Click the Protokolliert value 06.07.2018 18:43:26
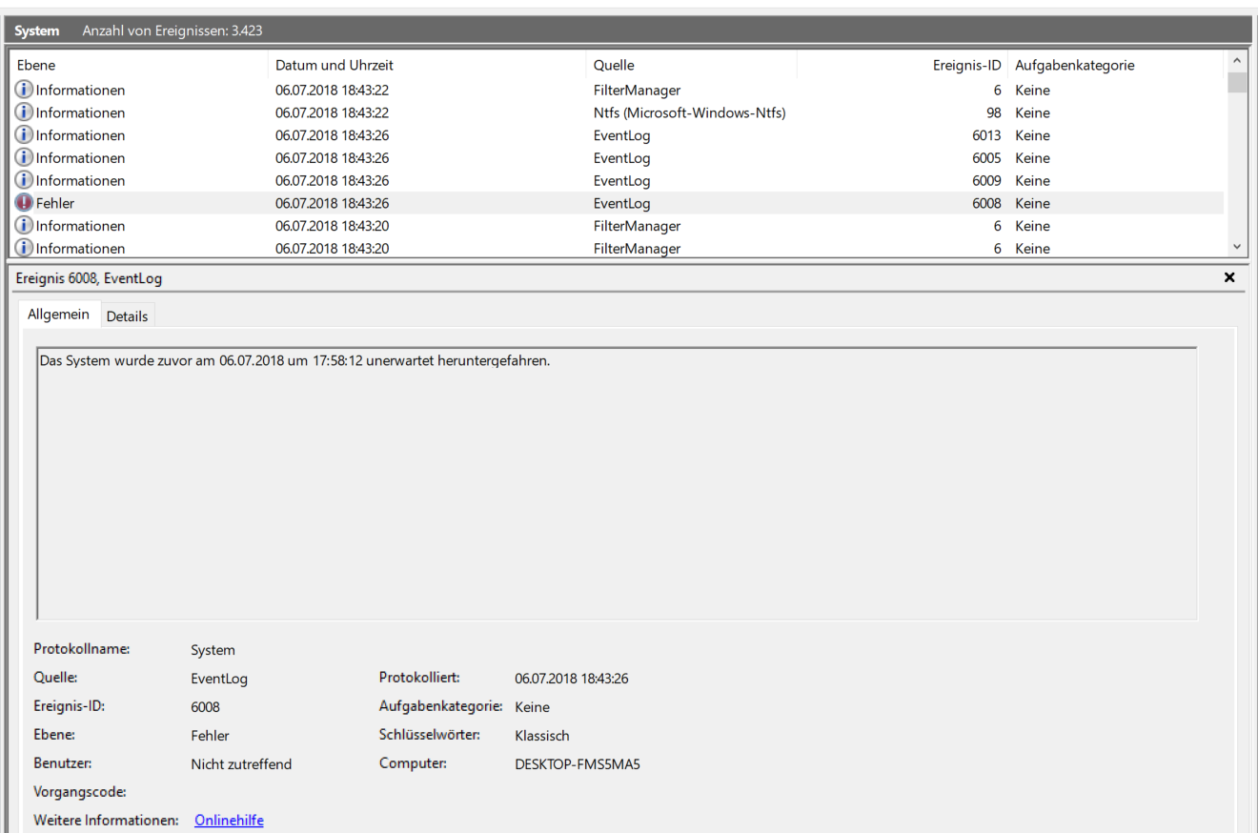The image size is (1258, 833). pyautogui.click(x=572, y=679)
